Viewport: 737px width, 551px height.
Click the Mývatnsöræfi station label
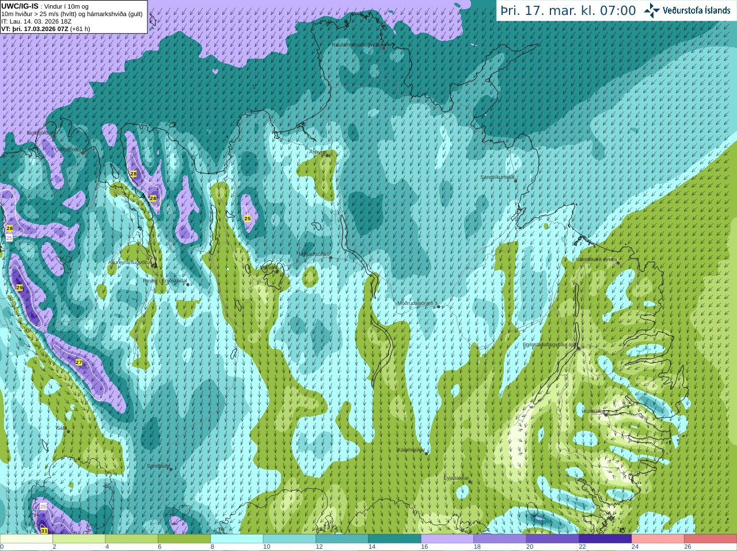314,254
